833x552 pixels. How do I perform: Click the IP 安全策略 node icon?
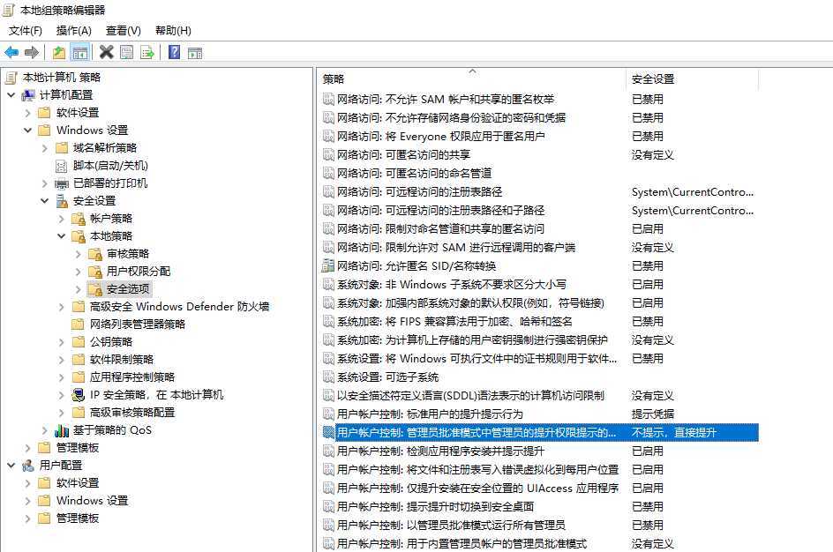[x=78, y=395]
